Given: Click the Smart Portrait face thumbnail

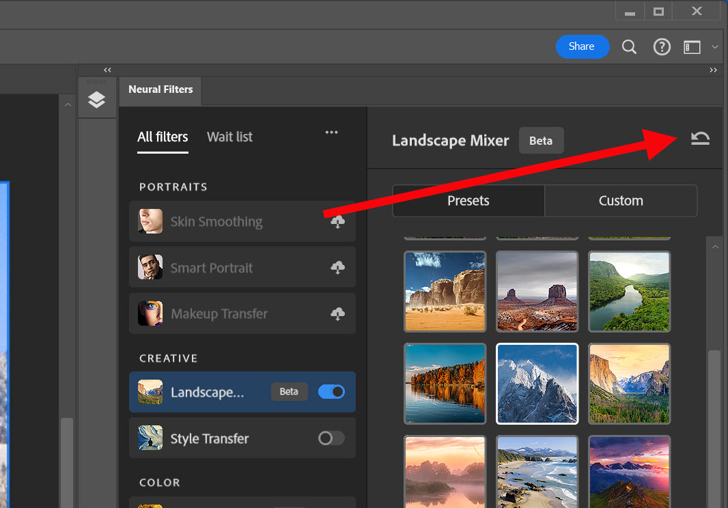Looking at the screenshot, I should pos(150,267).
